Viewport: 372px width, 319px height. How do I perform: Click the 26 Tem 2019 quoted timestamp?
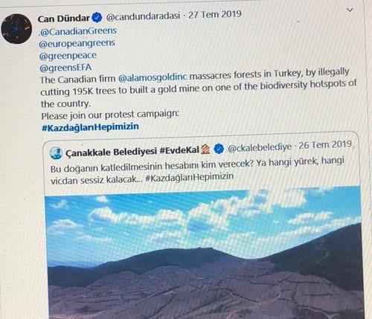pos(325,145)
